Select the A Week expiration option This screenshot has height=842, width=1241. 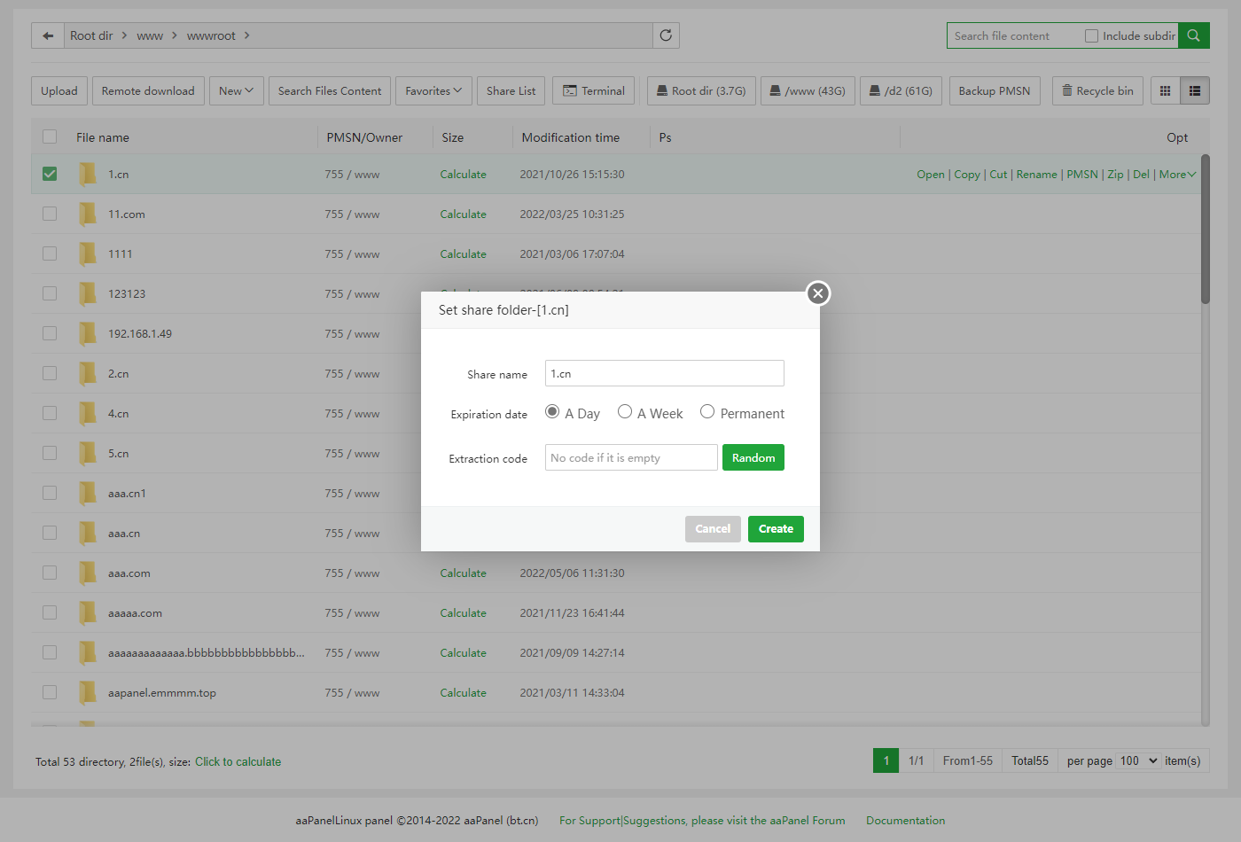click(625, 412)
